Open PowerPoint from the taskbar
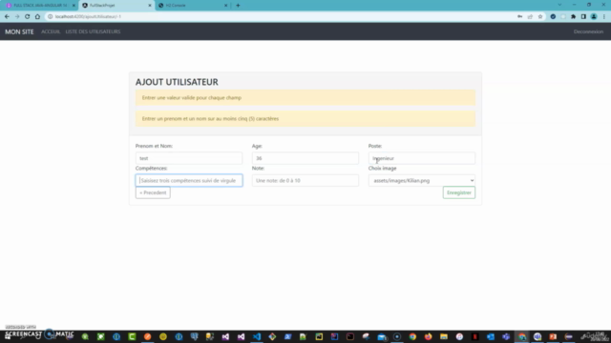611x343 pixels. [x=553, y=336]
